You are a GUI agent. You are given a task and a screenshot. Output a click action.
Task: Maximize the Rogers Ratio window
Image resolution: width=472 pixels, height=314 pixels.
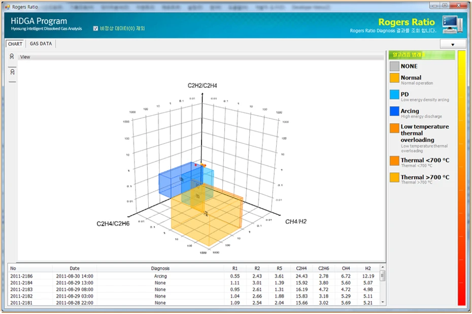[x=445, y=6]
